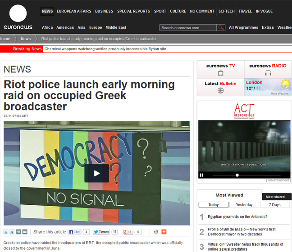292x252 pixels.
Task: Share article via Reddit icon
Action: [x=156, y=232]
